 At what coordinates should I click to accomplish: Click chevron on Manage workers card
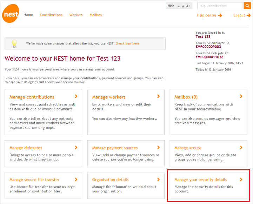pyautogui.click(x=159, y=96)
